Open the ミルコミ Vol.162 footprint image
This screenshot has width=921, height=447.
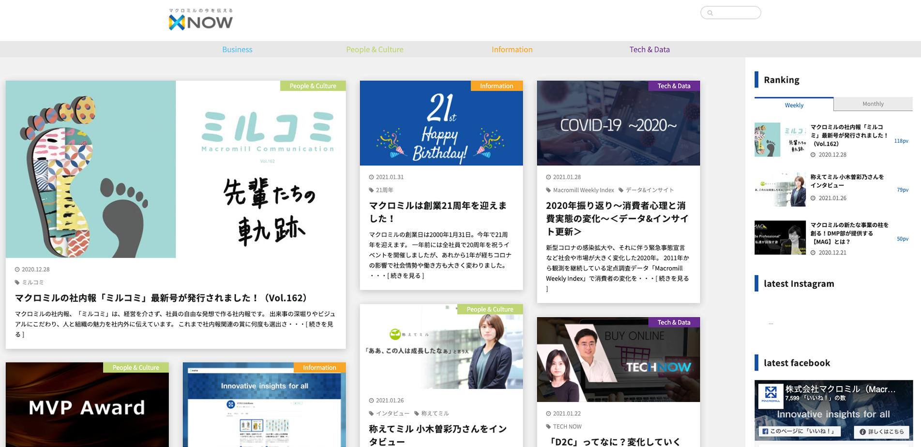point(176,169)
